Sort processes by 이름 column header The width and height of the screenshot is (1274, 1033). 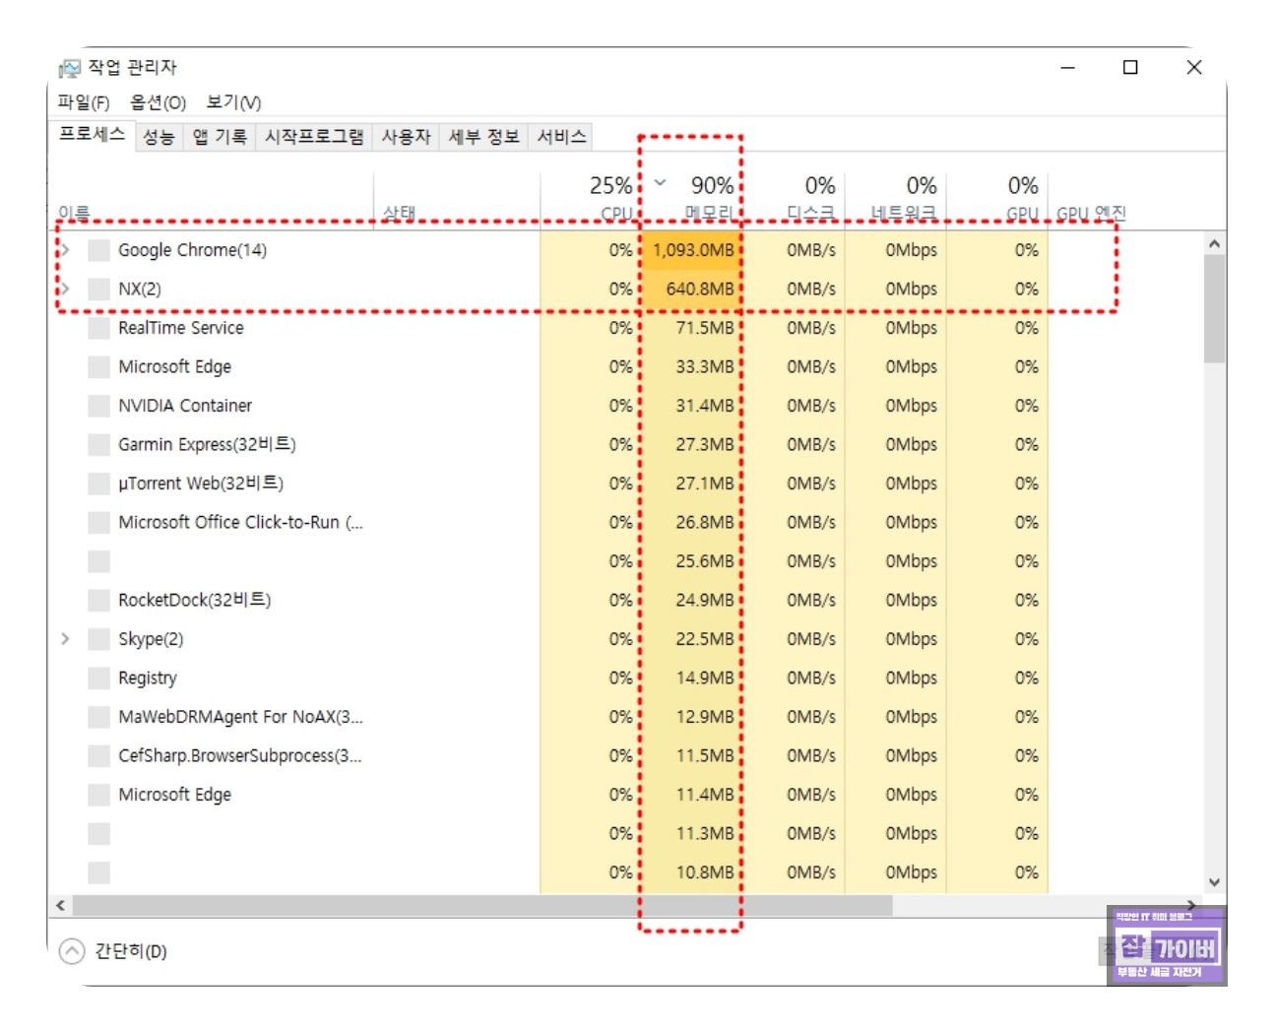(x=211, y=201)
